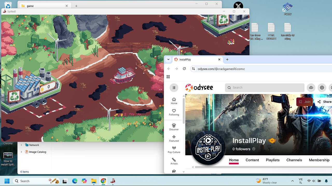This screenshot has height=186, width=332.
Task: Open InstallPlay channel avatar image
Action: (x=208, y=148)
